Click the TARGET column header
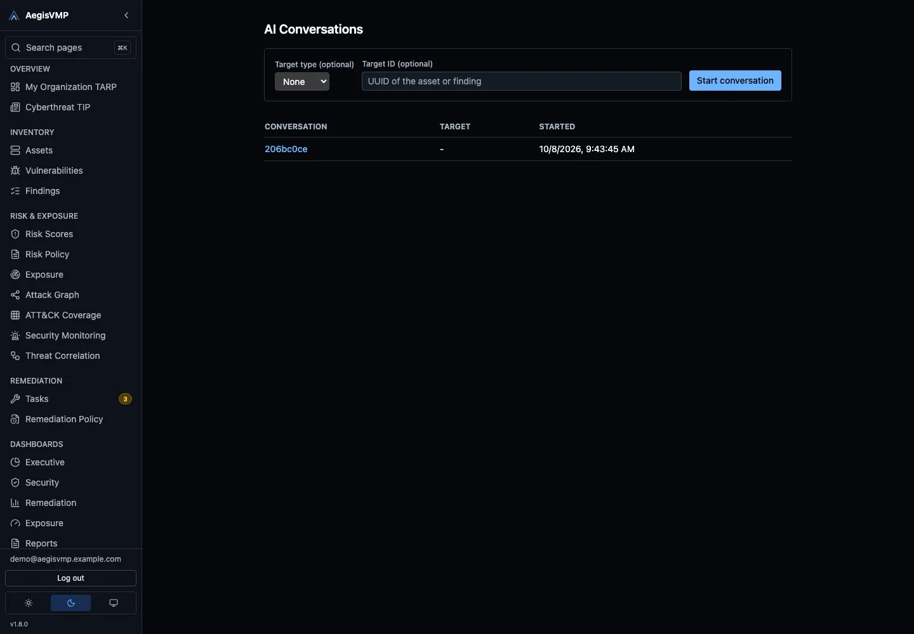The height and width of the screenshot is (634, 914). click(x=455, y=127)
